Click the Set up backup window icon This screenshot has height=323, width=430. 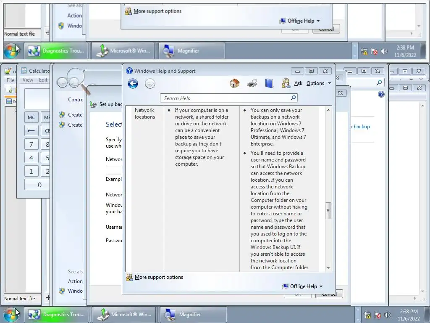coord(93,104)
